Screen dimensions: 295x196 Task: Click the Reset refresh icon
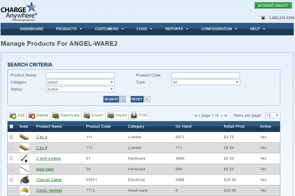point(147,99)
